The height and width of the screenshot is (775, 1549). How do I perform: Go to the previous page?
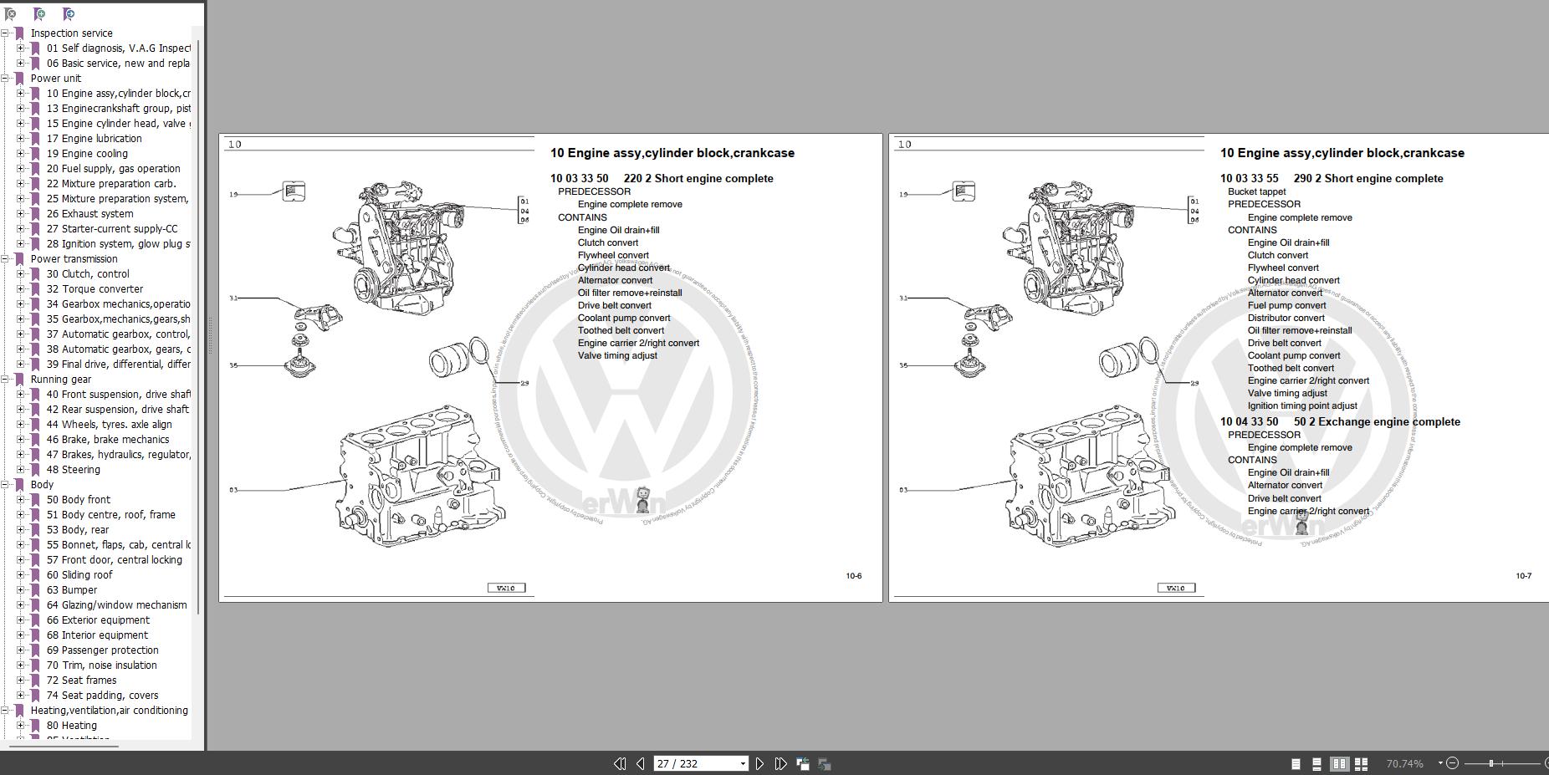(x=640, y=763)
